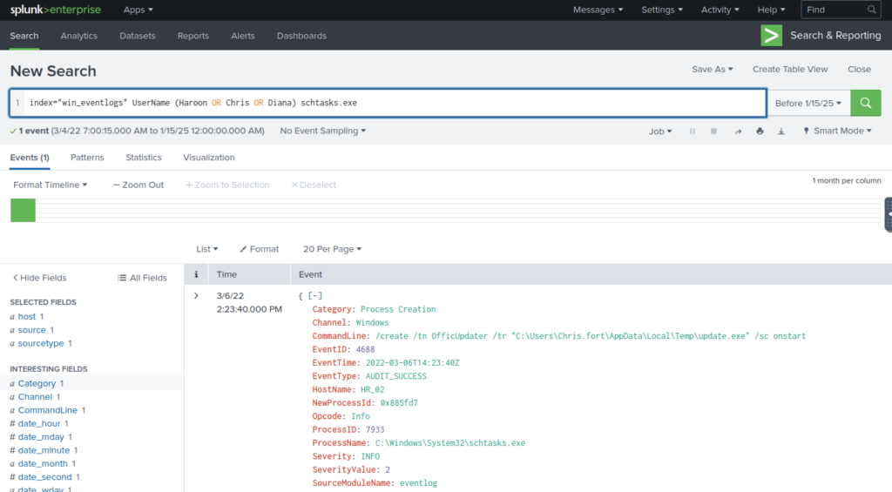This screenshot has width=892, height=492.
Task: Select the Channel field
Action: point(35,397)
